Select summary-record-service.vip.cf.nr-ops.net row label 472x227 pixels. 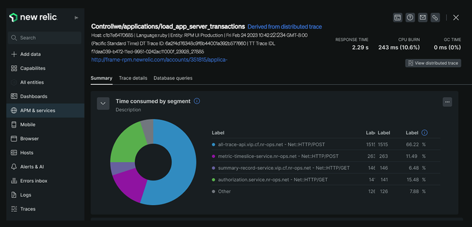point(284,168)
